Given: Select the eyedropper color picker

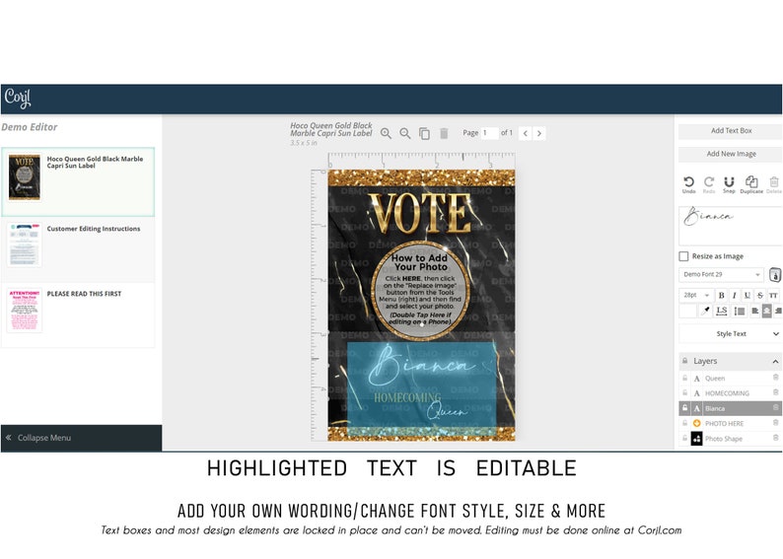Looking at the screenshot, I should point(705,311).
